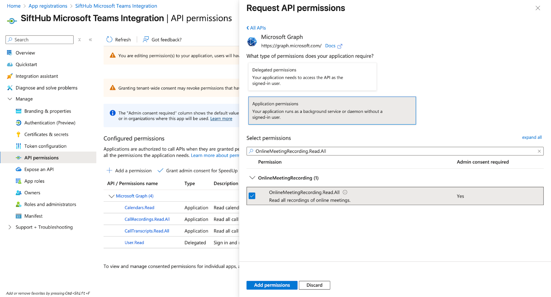Open Token configuration in sidebar

[x=45, y=146]
